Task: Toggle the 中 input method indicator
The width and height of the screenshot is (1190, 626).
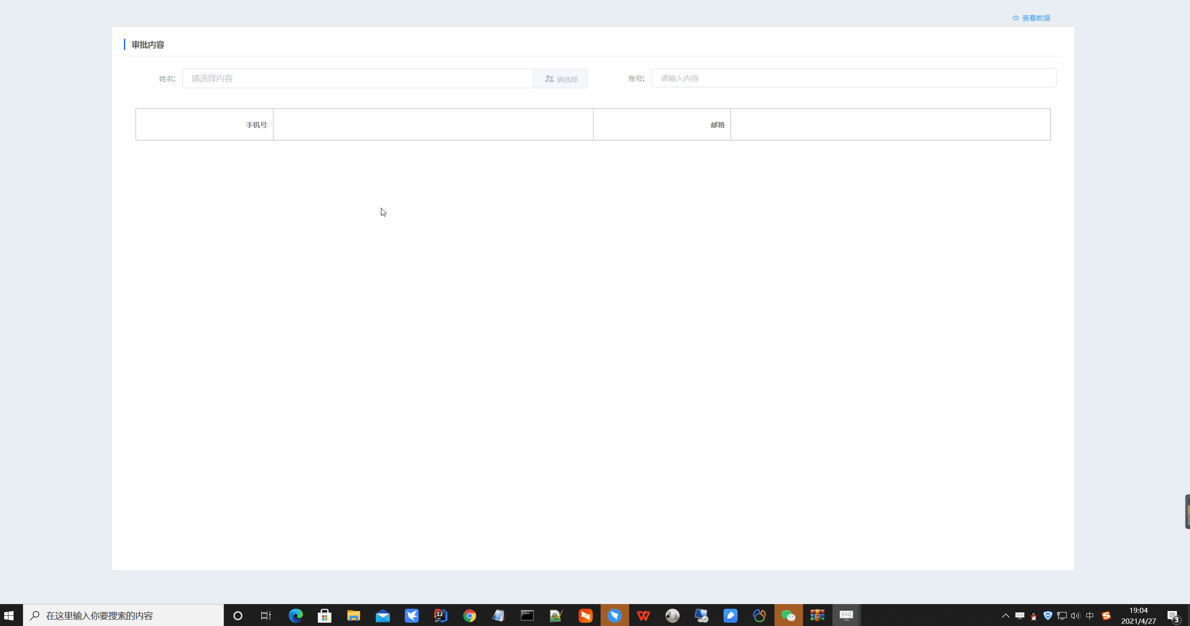Action: pyautogui.click(x=1090, y=615)
